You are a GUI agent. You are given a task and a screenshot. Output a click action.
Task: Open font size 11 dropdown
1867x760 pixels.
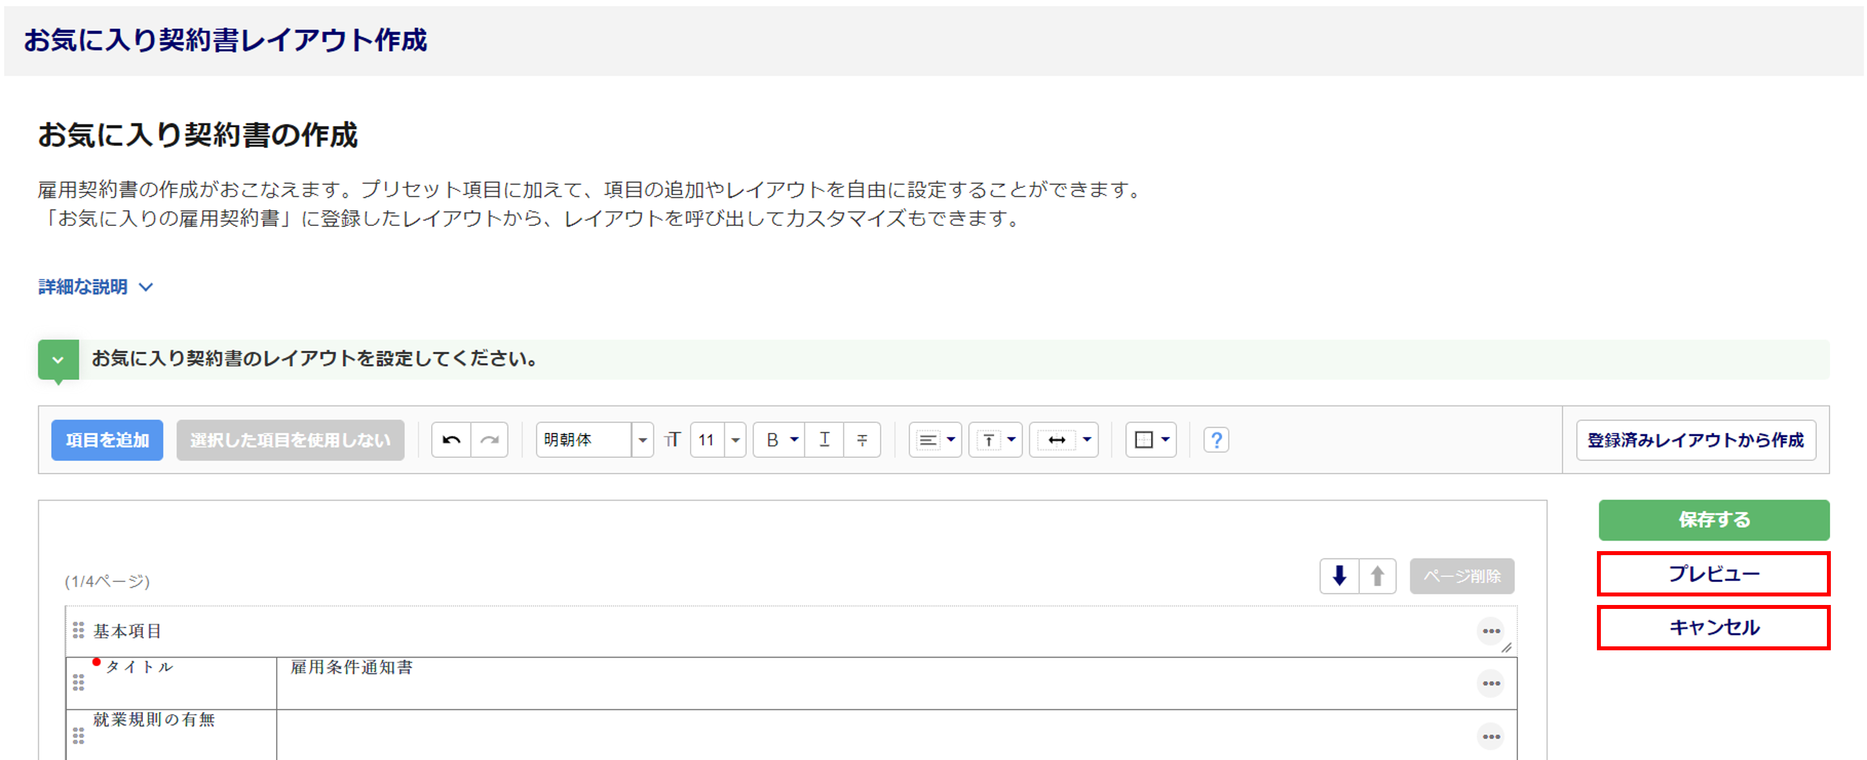(x=735, y=439)
